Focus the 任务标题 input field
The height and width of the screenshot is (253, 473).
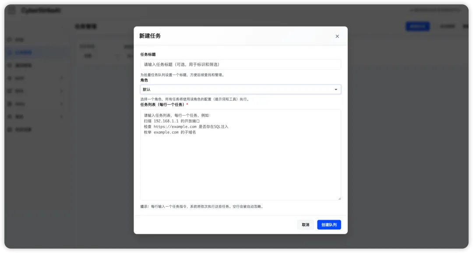(240, 64)
